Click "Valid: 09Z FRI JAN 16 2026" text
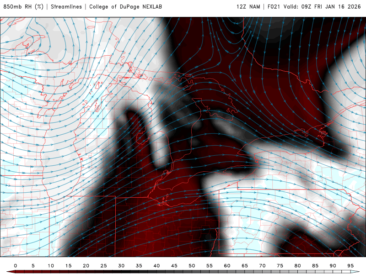 pyautogui.click(x=322, y=6)
